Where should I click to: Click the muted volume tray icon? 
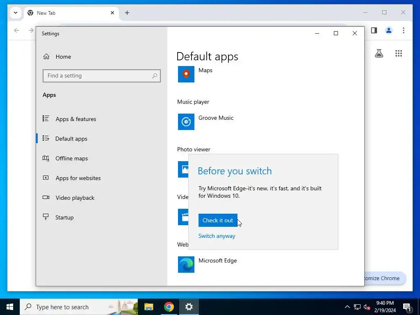(367, 307)
